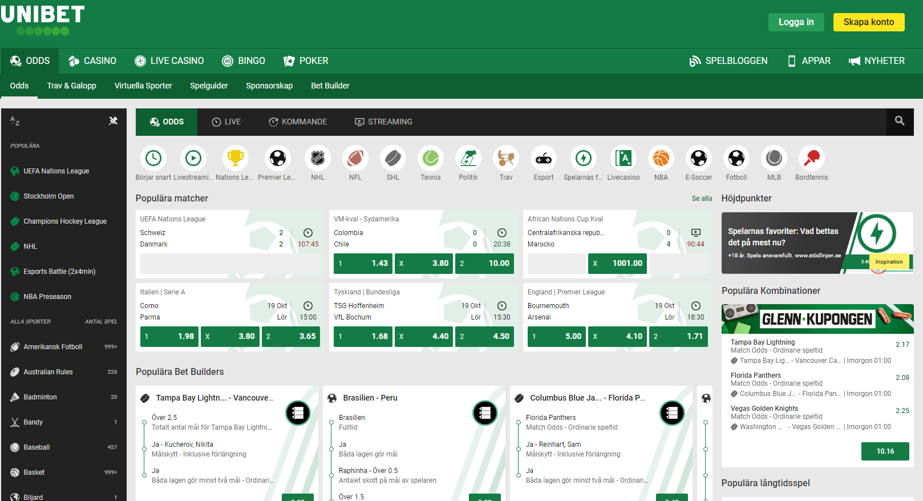
Task: Open Esports Battle (2x4min) in sidebar
Action: [x=63, y=272]
